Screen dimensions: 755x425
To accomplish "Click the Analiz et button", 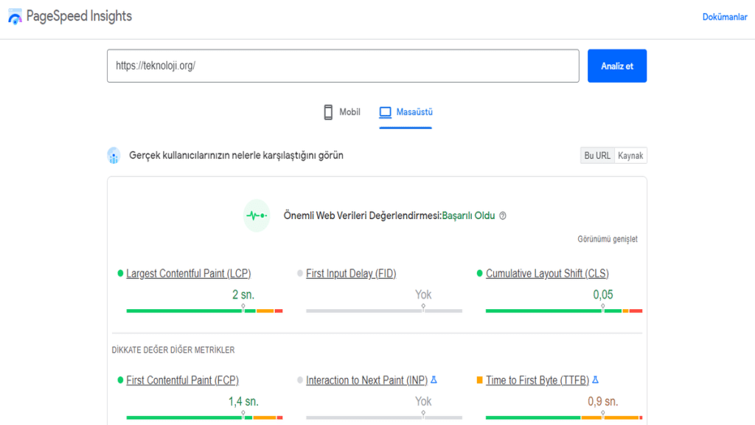I will tap(616, 66).
